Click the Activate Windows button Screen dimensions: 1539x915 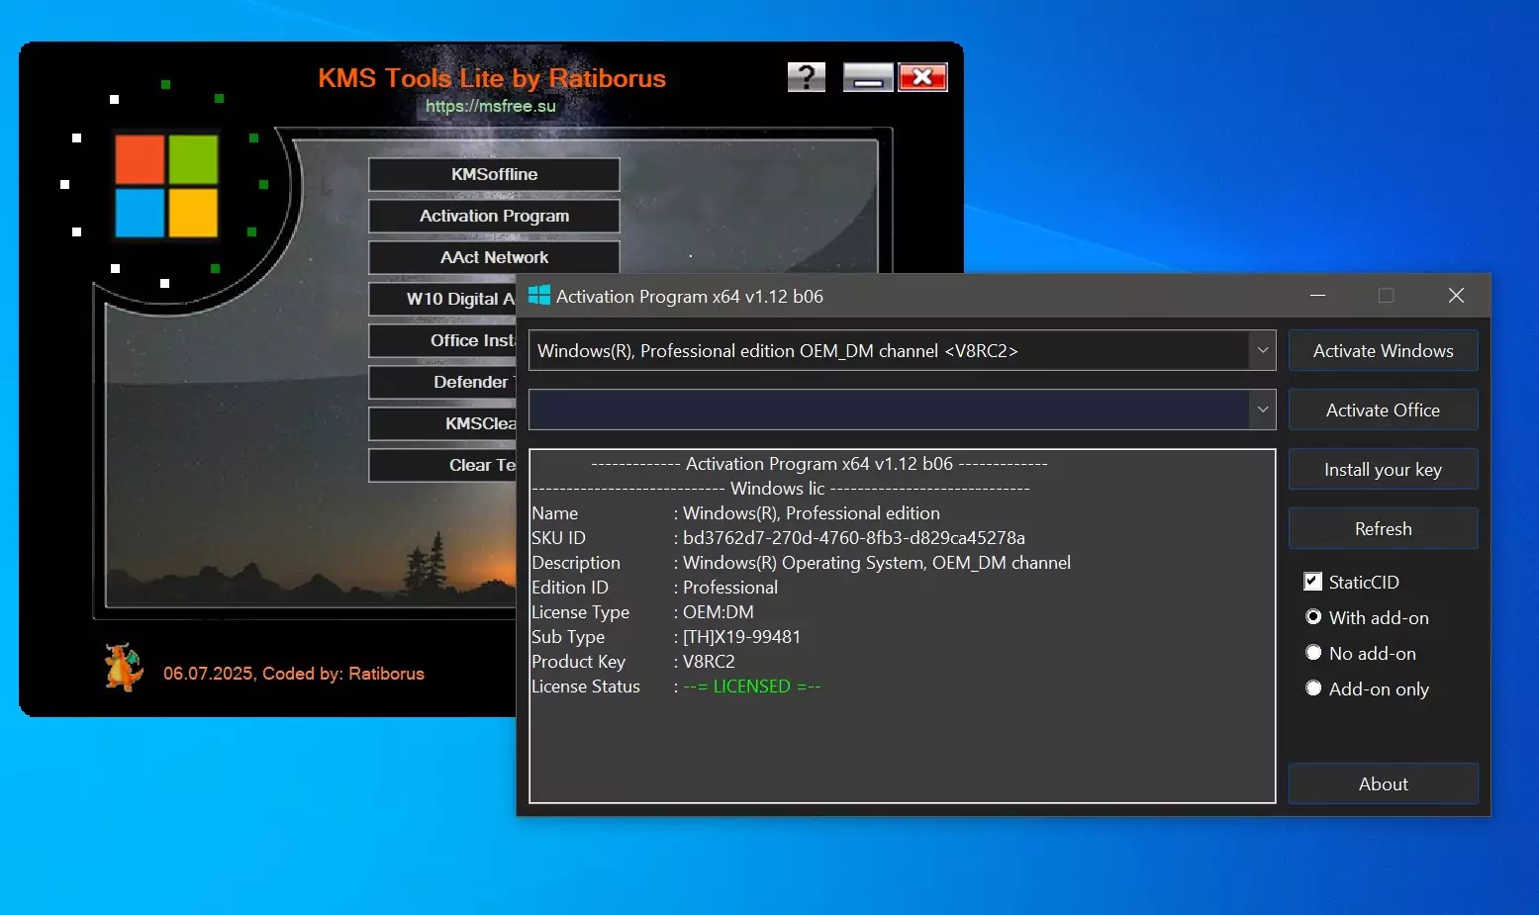pyautogui.click(x=1383, y=350)
